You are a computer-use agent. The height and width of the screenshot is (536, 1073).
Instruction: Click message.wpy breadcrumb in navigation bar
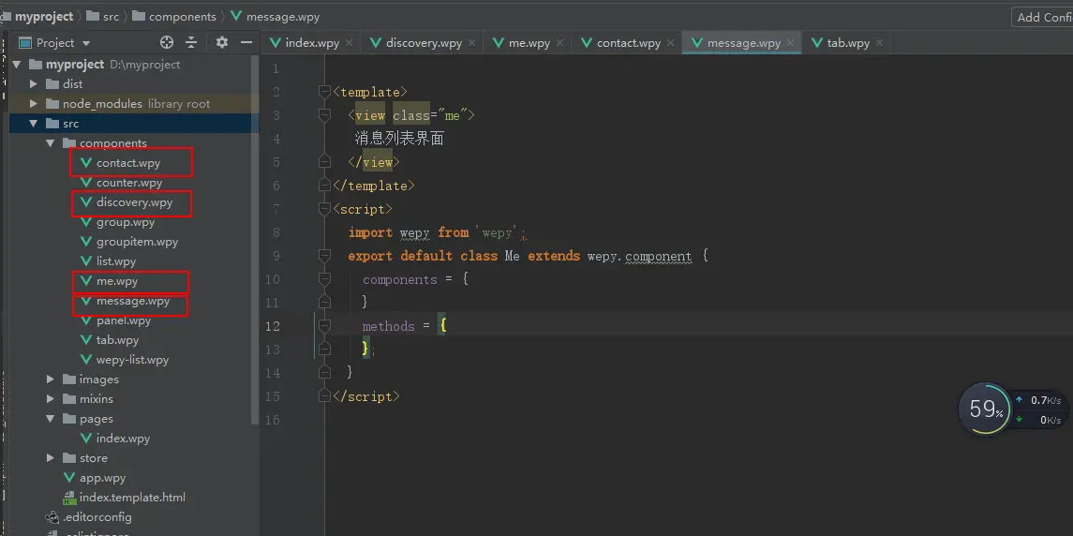[276, 17]
